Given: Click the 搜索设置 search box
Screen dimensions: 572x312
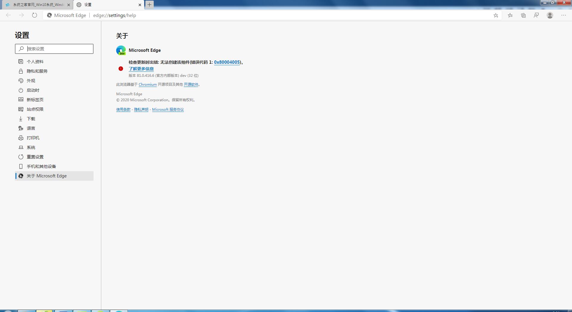Looking at the screenshot, I should [54, 49].
